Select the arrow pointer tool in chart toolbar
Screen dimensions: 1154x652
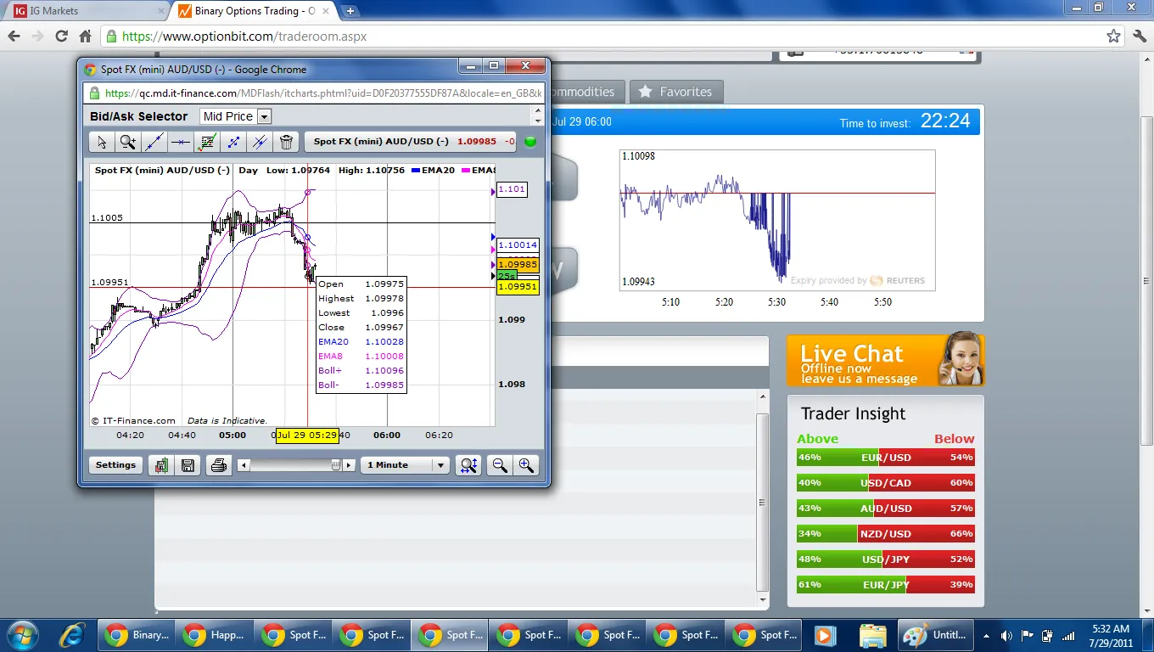point(102,142)
